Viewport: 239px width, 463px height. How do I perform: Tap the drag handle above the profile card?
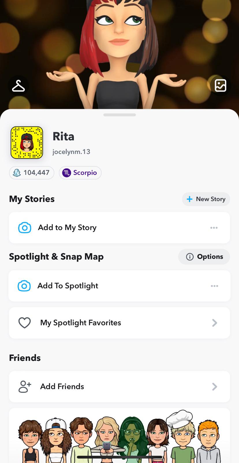click(x=119, y=115)
